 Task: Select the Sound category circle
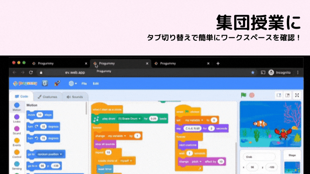[17, 129]
